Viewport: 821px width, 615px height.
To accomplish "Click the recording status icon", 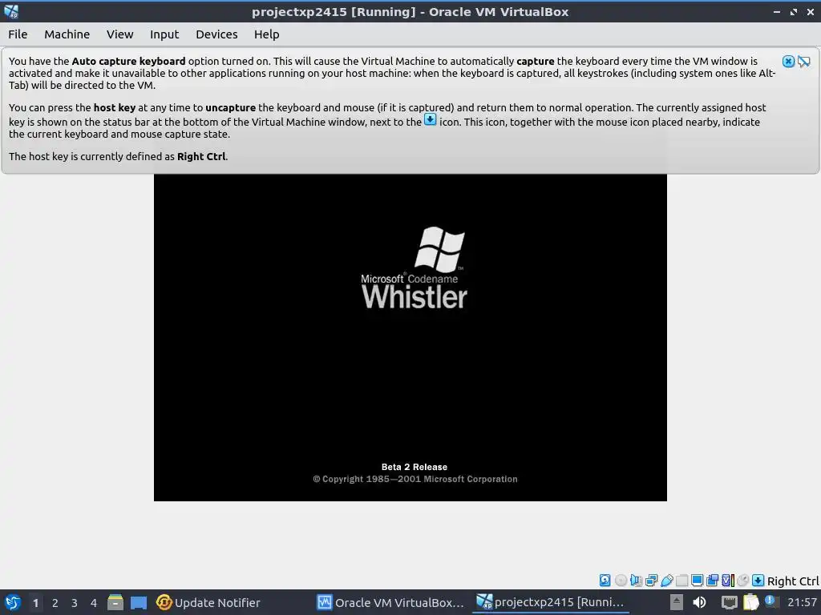I will click(712, 580).
